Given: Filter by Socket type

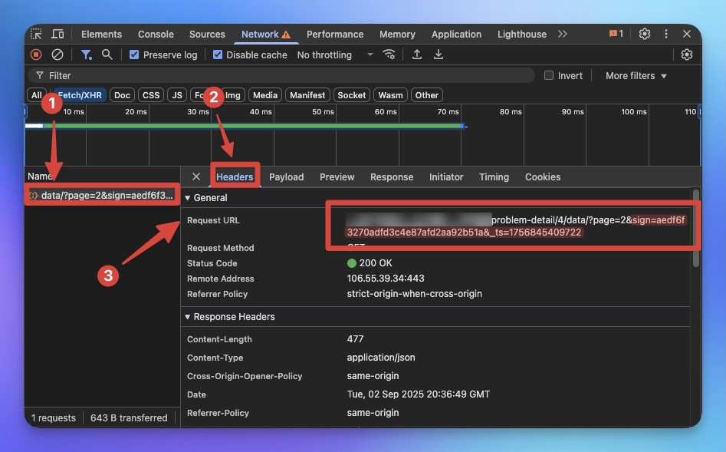Looking at the screenshot, I should (x=351, y=95).
